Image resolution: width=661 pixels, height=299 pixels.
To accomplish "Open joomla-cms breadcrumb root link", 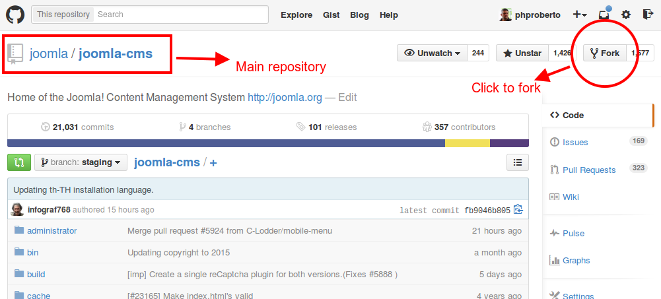I will [x=167, y=162].
